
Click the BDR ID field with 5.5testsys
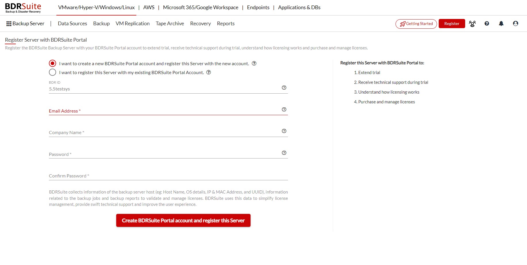[168, 89]
